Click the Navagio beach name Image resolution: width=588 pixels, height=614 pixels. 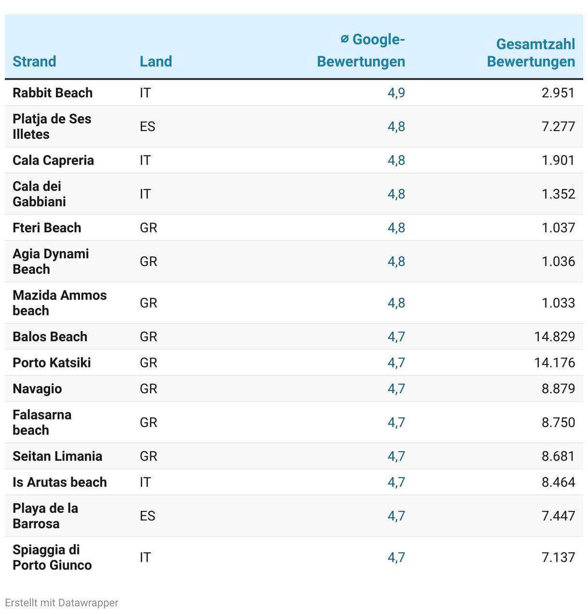pyautogui.click(x=37, y=389)
